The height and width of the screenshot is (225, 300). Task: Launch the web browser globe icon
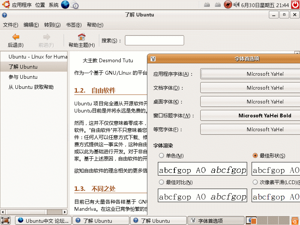point(65,4)
